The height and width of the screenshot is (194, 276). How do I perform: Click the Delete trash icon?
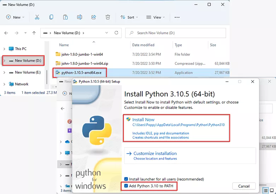[108, 17]
